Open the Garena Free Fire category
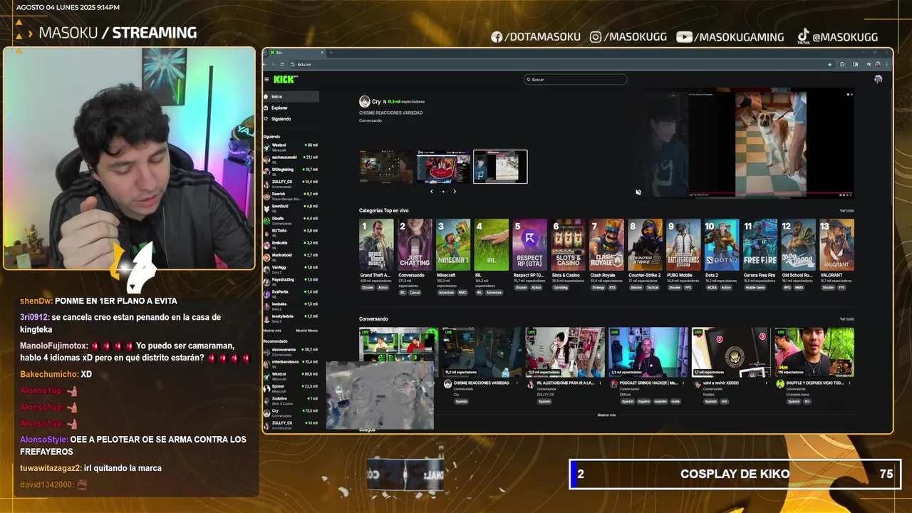Image resolution: width=912 pixels, height=513 pixels. [760, 245]
